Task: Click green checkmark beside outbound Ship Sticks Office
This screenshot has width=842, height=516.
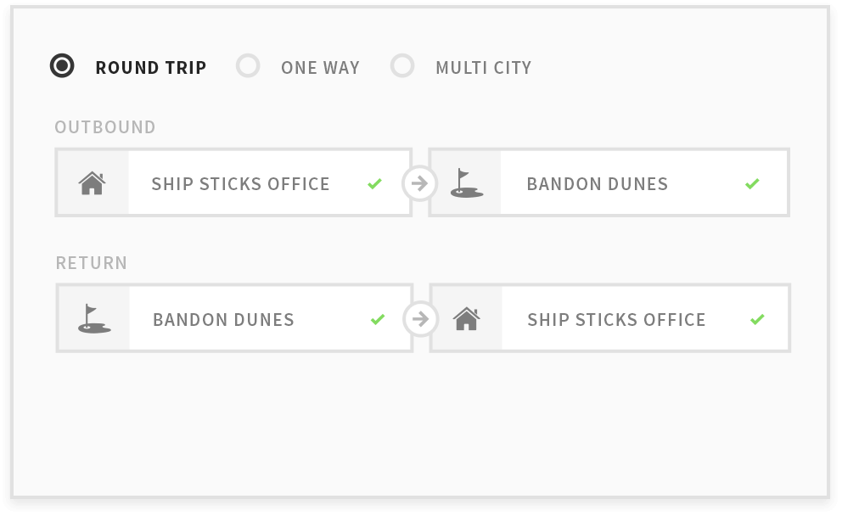Action: click(375, 183)
